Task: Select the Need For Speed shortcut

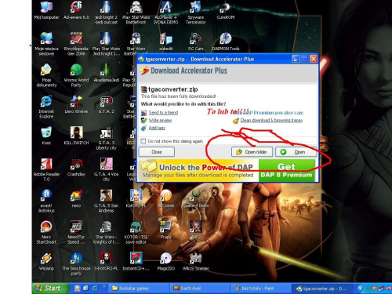Action: tap(76, 232)
